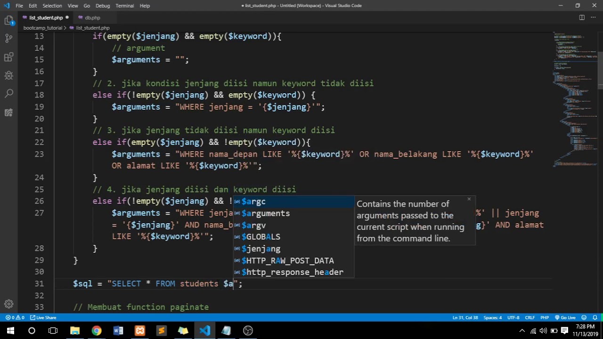Open the feedback smiley icon
Viewport: 603px width, 339px height.
(x=584, y=318)
